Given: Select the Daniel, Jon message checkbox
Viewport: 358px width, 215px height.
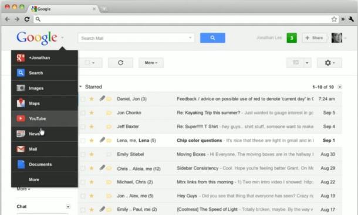Looking at the screenshot, I should (x=83, y=99).
